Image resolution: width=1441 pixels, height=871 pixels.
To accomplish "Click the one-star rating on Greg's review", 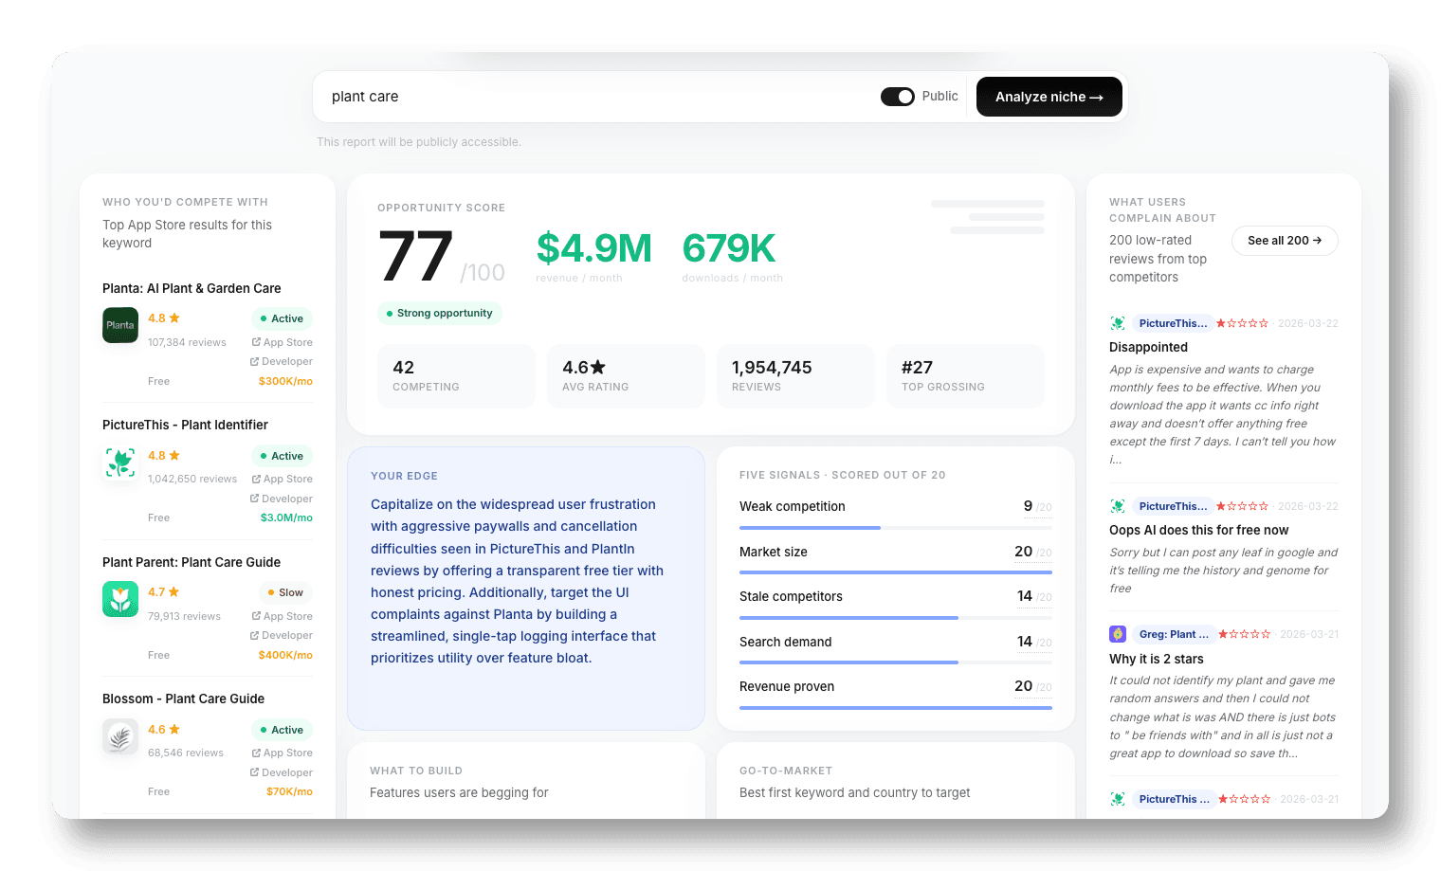I will [1244, 634].
